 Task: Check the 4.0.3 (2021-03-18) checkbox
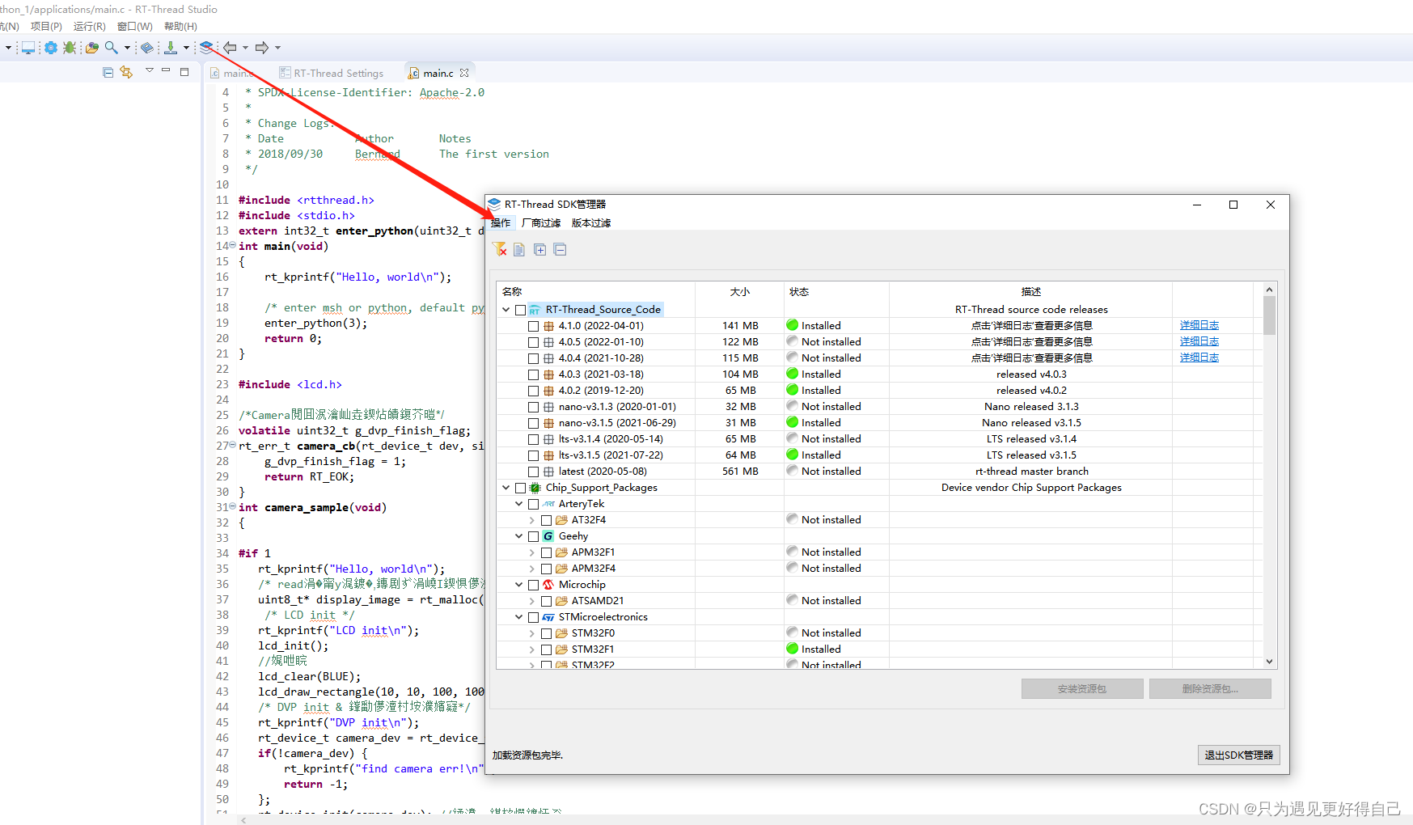pyautogui.click(x=533, y=374)
